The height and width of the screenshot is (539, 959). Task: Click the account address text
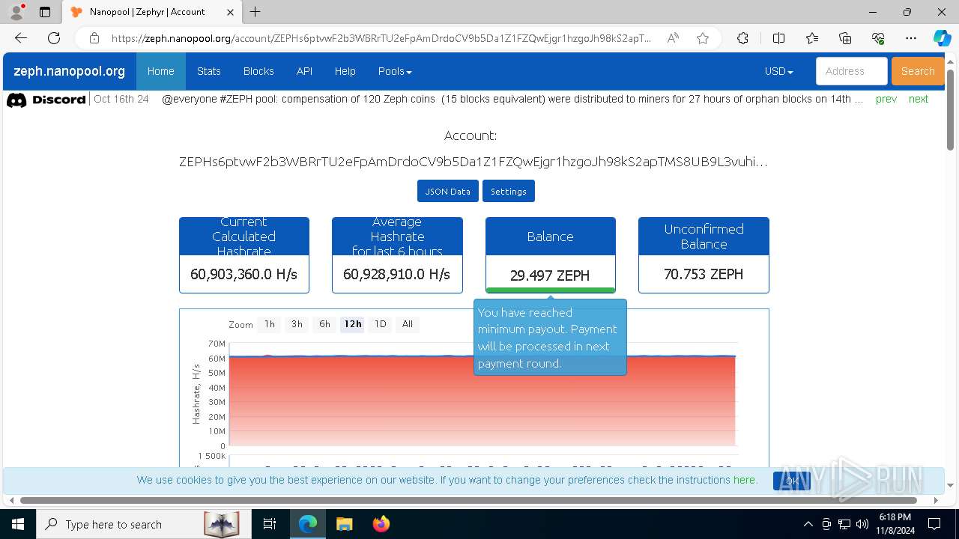coord(474,162)
